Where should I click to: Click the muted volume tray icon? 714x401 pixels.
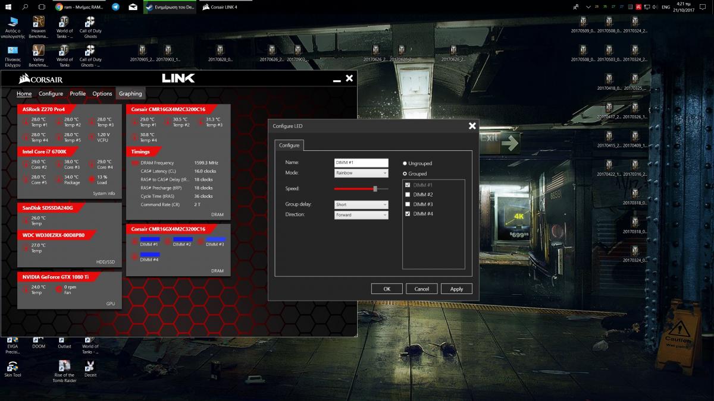tap(655, 7)
